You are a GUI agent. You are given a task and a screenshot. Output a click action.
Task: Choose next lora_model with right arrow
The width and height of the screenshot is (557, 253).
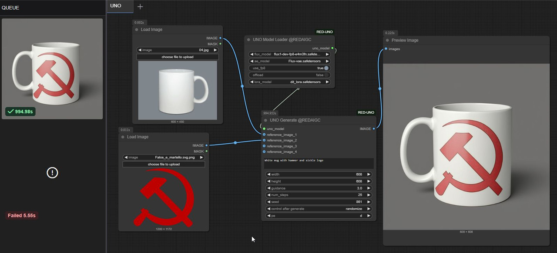pos(327,82)
